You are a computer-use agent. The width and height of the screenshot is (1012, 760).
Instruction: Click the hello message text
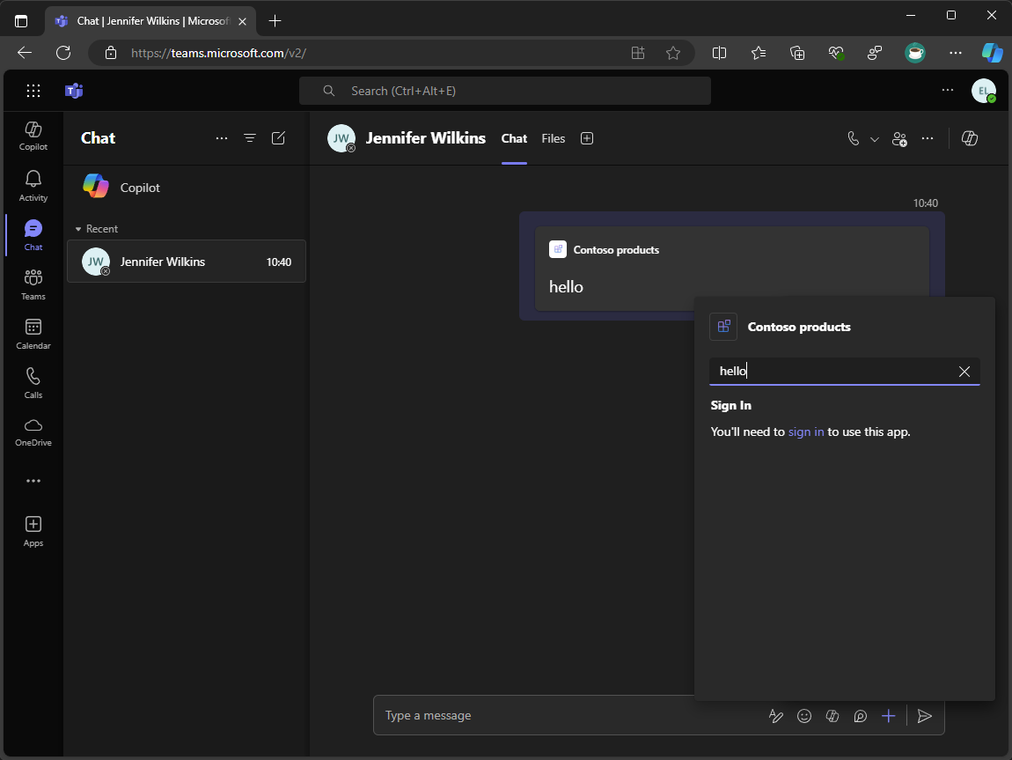pos(566,287)
